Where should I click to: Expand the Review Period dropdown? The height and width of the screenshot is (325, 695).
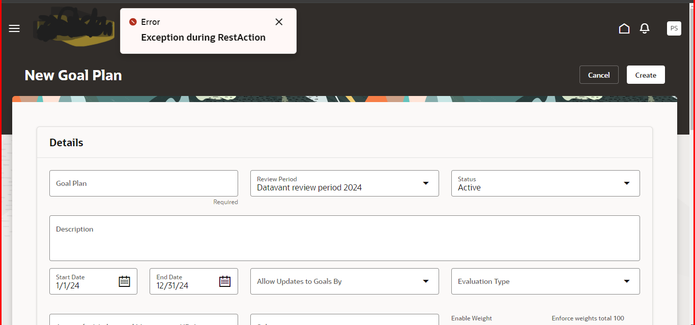(426, 183)
